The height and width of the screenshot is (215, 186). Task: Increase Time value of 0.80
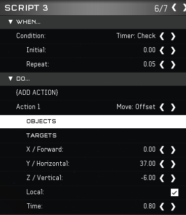click(x=173, y=206)
